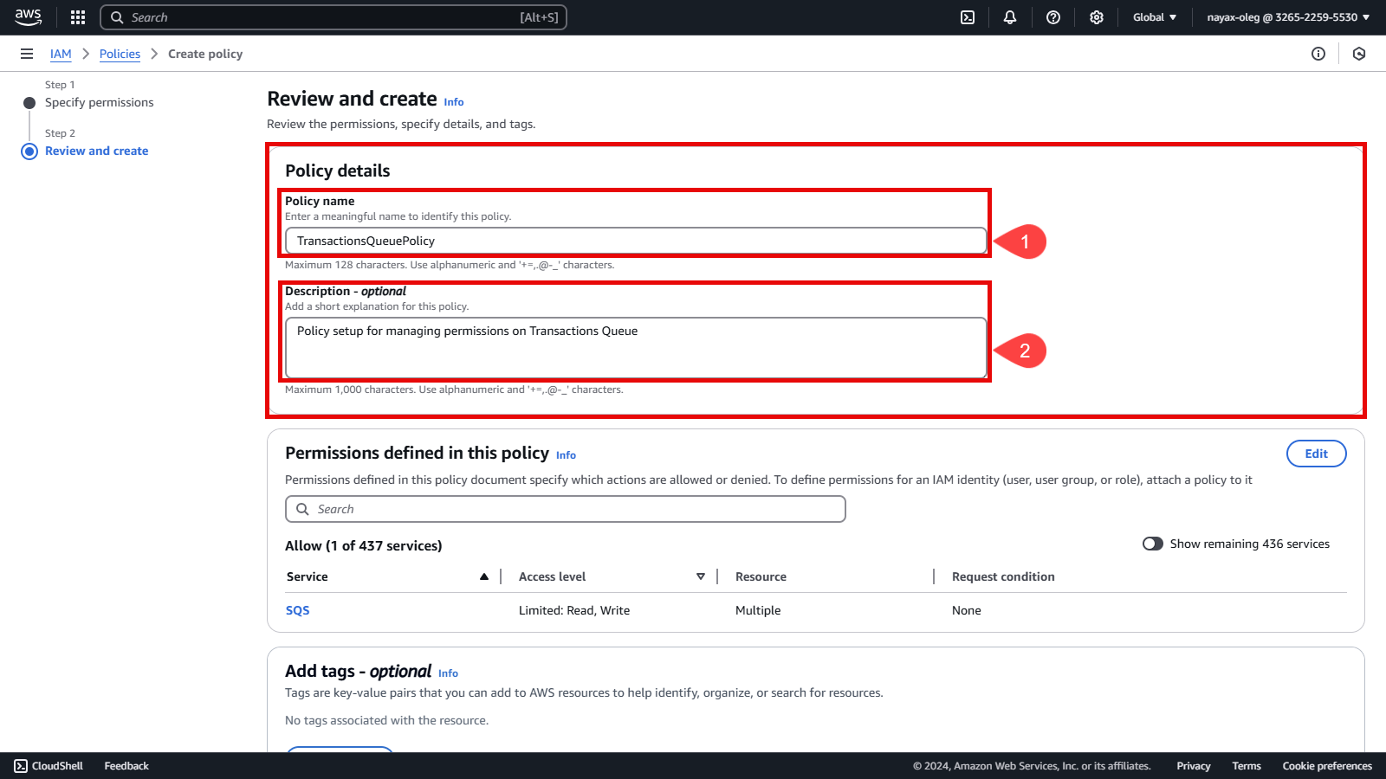Click the CloudShell icon in the footer
1386x779 pixels.
point(21,766)
